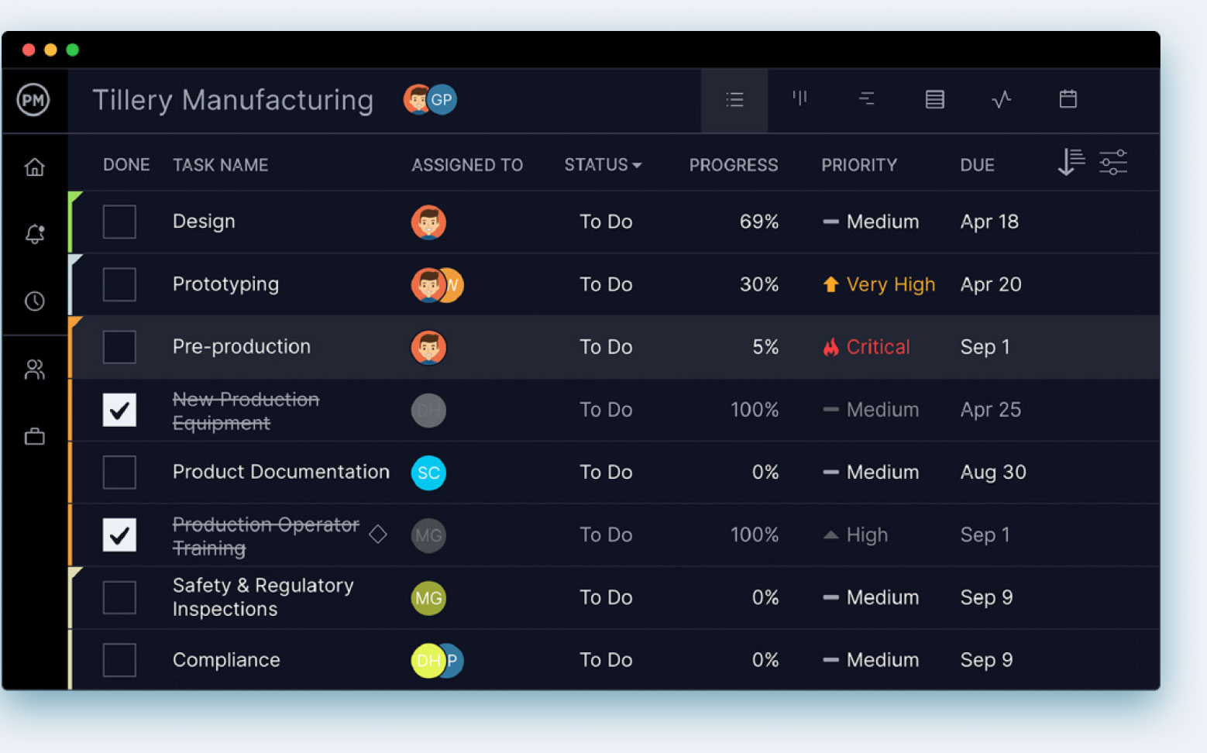Open the Status column dropdown
This screenshot has height=753, width=1207.
tap(603, 164)
